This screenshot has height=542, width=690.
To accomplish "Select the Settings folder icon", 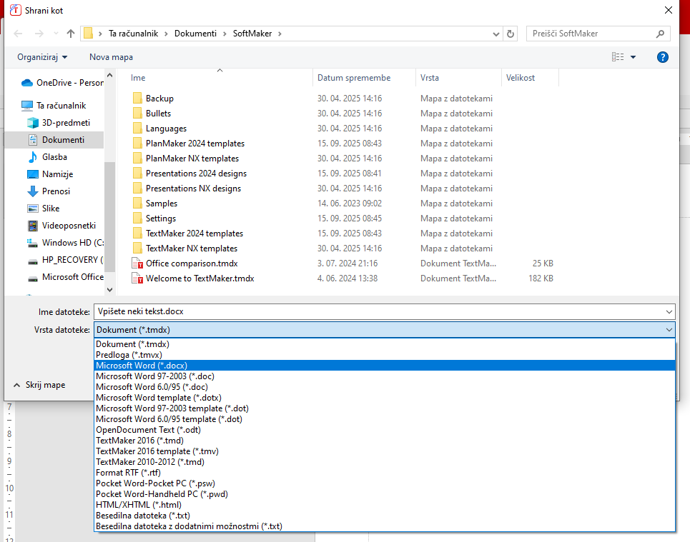I will click(137, 218).
